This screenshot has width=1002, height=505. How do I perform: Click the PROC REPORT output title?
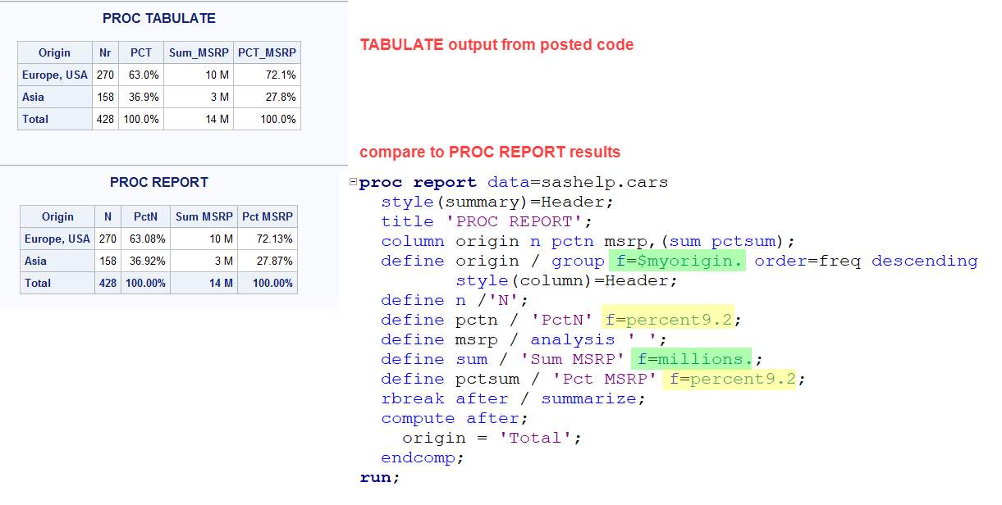[x=159, y=182]
